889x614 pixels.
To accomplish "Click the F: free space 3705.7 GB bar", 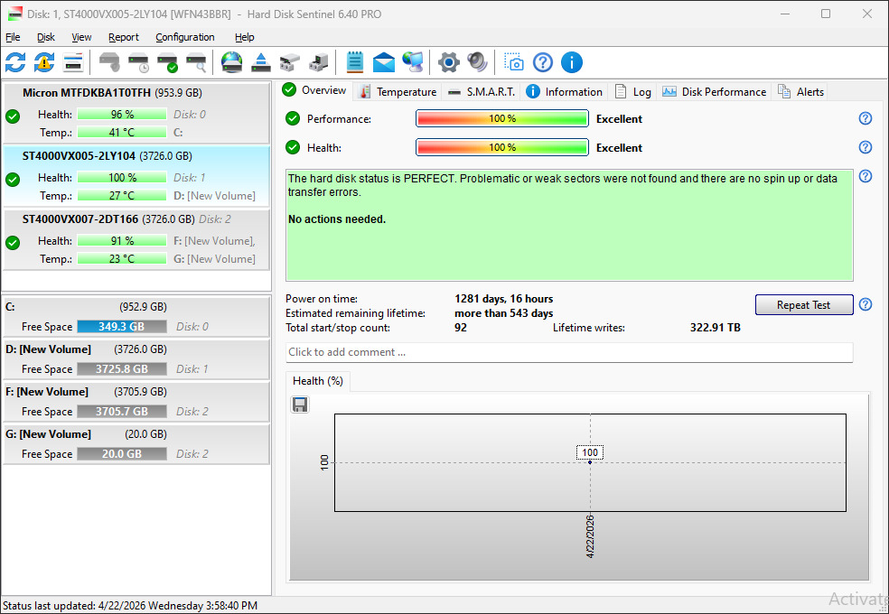I will point(122,412).
